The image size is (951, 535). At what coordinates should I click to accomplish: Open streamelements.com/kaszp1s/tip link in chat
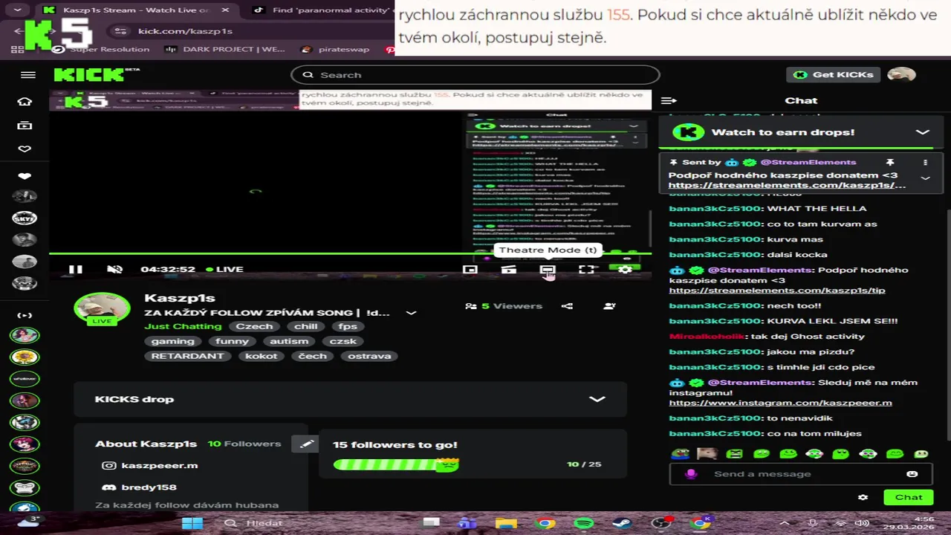point(777,291)
